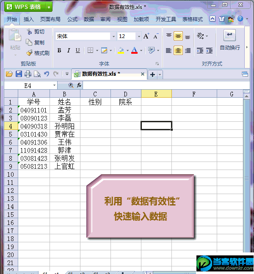Select column E header
Viewport: 254px width, 274px height.
pos(156,94)
